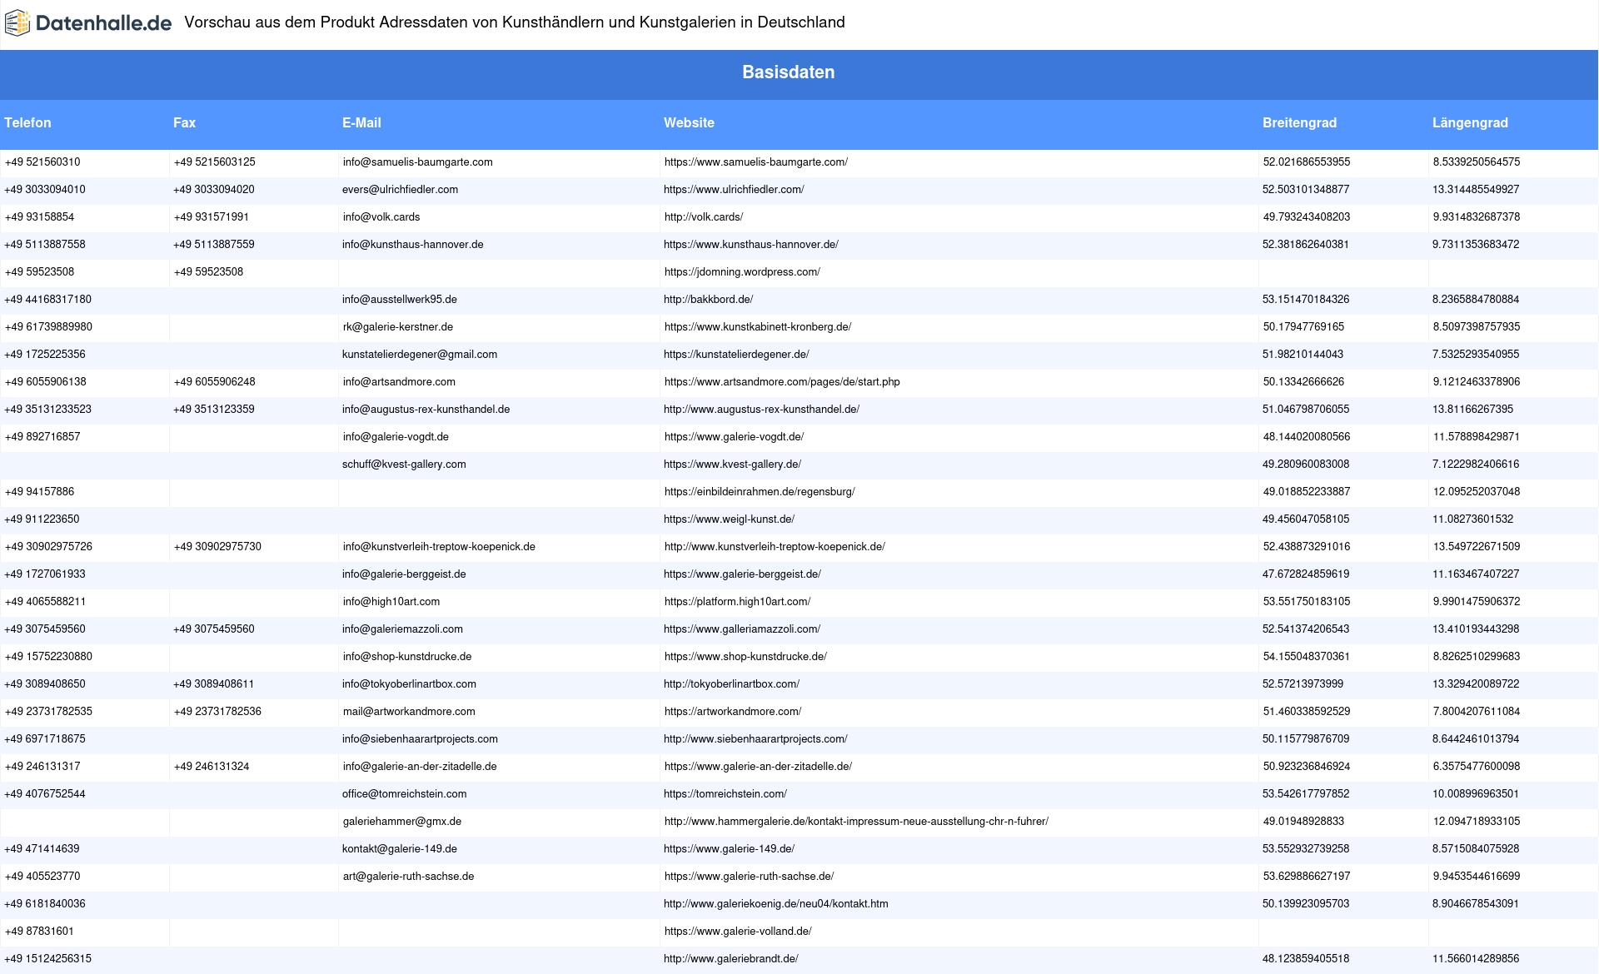The width and height of the screenshot is (1599, 974).
Task: Select phone number +49 87831601
Action: tap(39, 932)
